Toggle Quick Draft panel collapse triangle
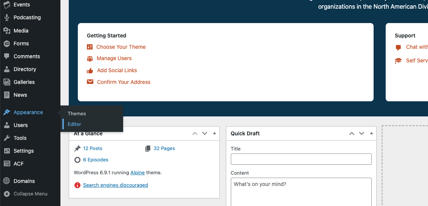The height and width of the screenshot is (206, 428). (x=371, y=133)
